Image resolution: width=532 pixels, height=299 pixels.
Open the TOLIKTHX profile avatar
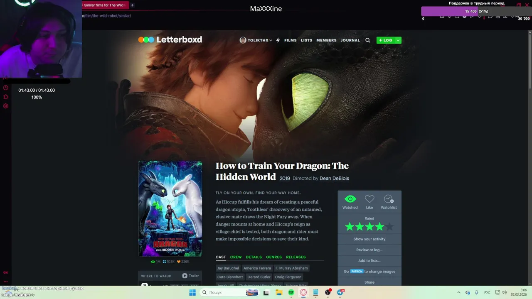coord(243,40)
